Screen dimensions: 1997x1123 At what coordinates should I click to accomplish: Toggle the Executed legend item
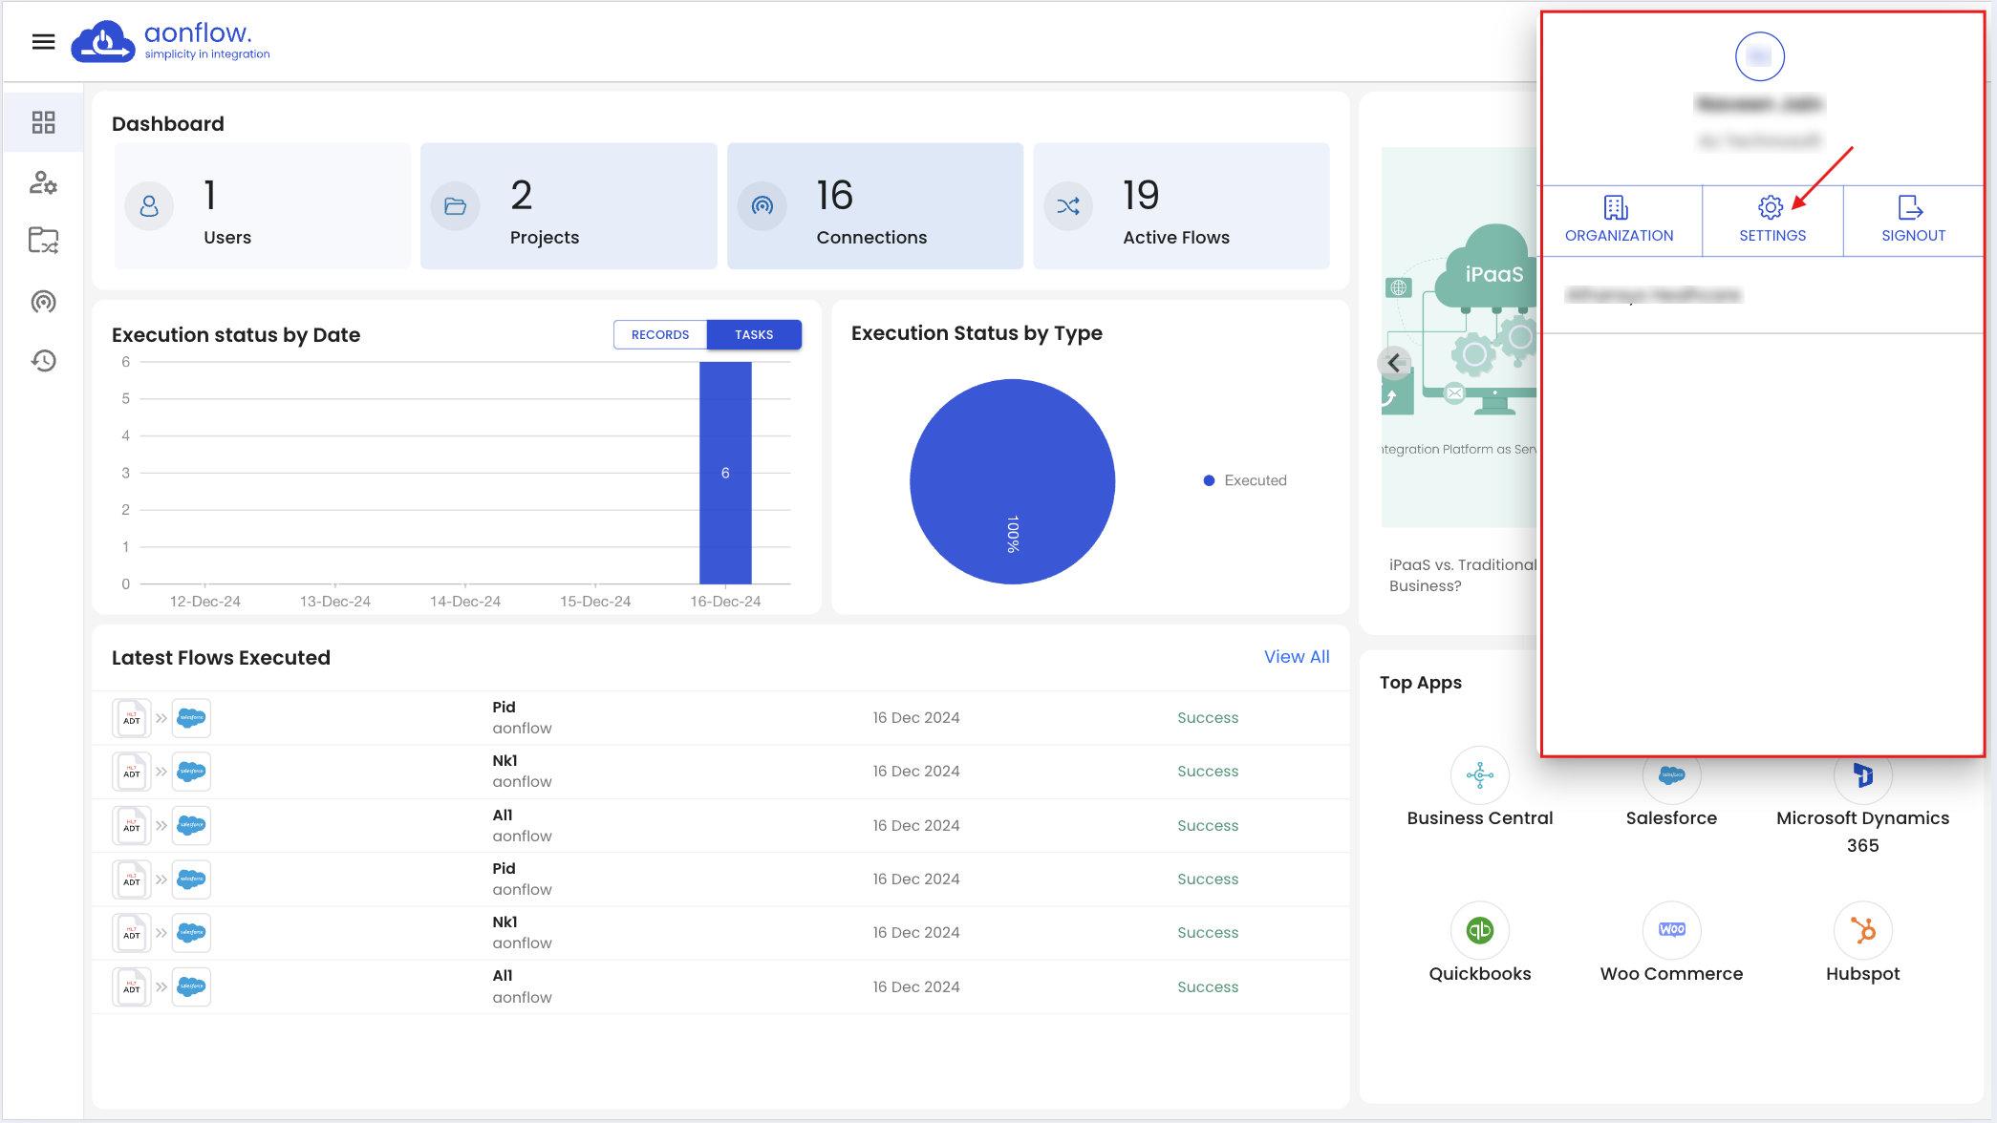pos(1245,480)
